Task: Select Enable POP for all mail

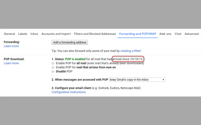Action: pos(53,63)
